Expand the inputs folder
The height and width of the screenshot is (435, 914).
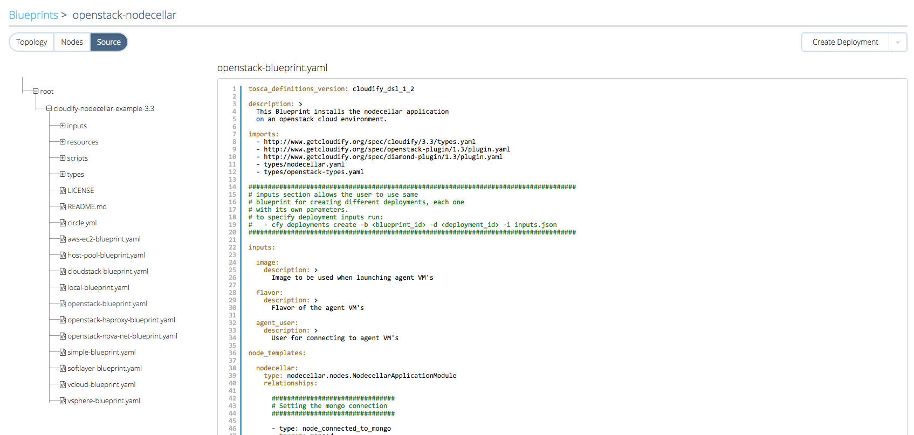click(63, 126)
